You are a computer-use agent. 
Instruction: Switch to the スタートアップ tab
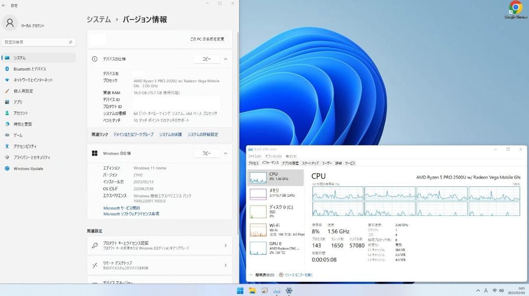[x=310, y=163]
